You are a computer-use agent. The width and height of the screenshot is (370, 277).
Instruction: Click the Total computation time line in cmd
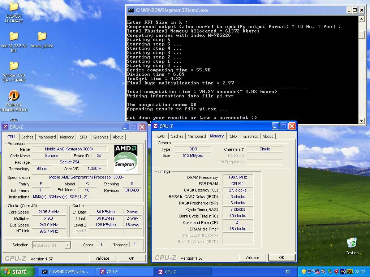click(202, 92)
